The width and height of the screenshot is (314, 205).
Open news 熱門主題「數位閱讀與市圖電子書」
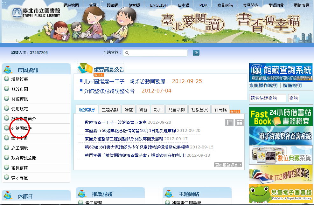click(135, 155)
